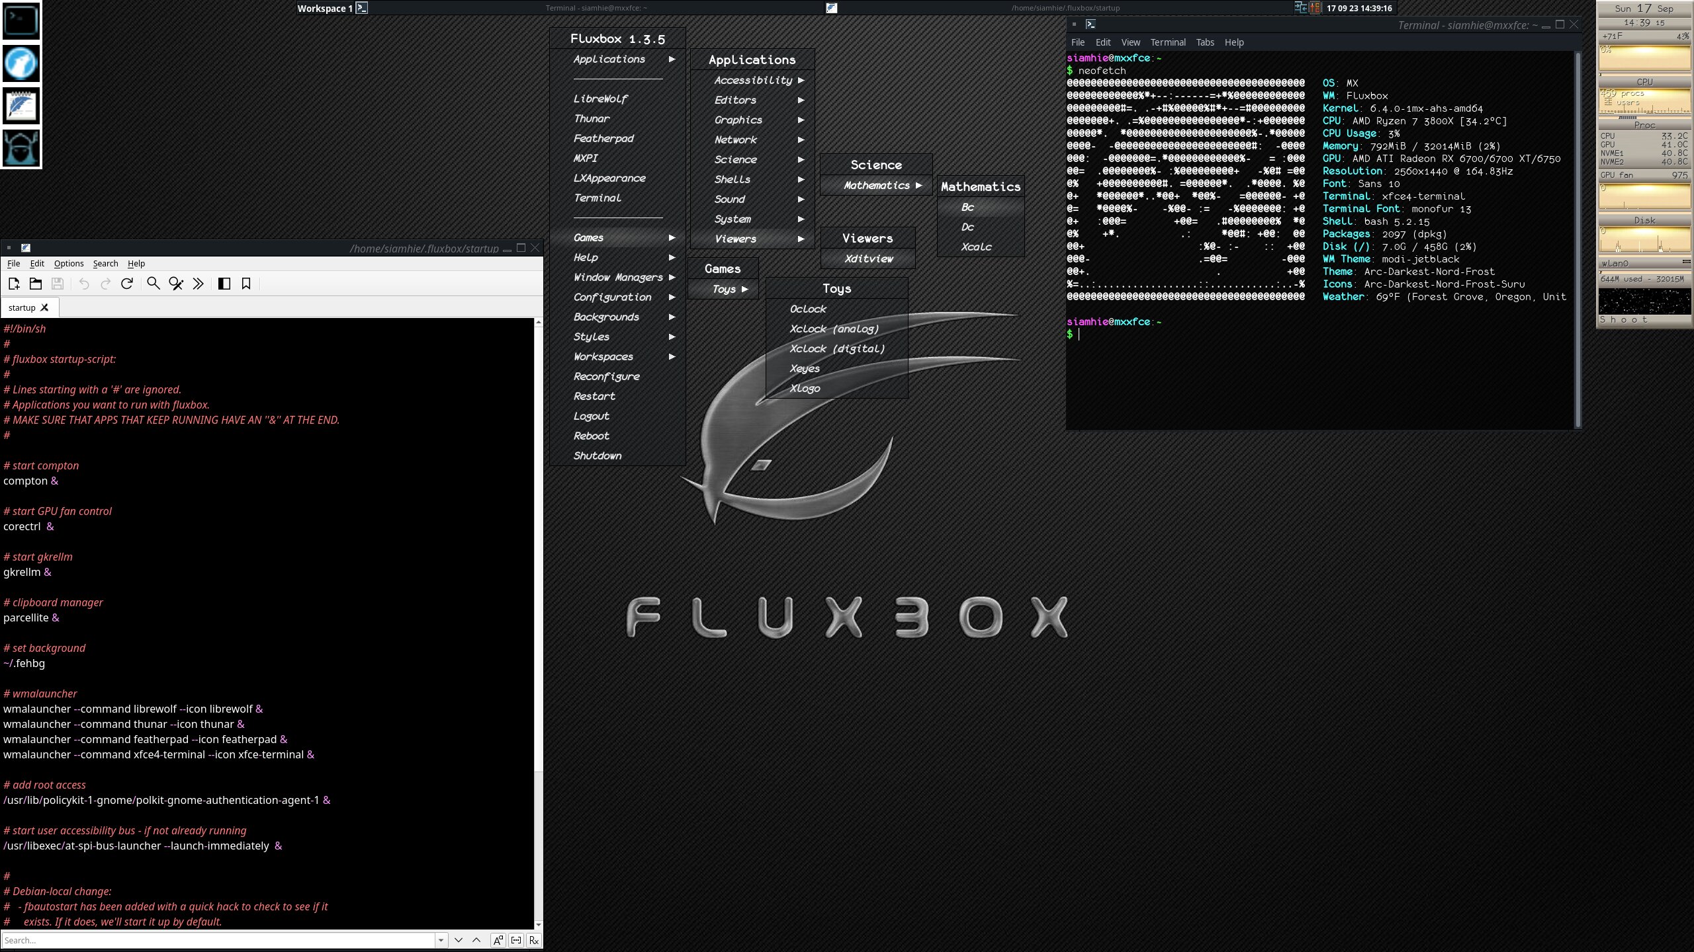Launch Xeyes from Toys menu
1694x952 pixels.
pyautogui.click(x=837, y=368)
